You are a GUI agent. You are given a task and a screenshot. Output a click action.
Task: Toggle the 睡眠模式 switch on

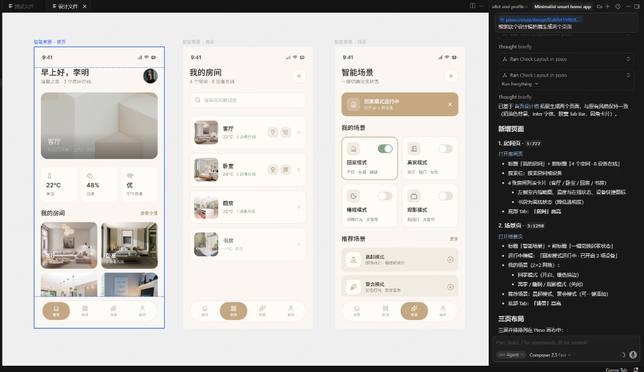[x=385, y=196]
